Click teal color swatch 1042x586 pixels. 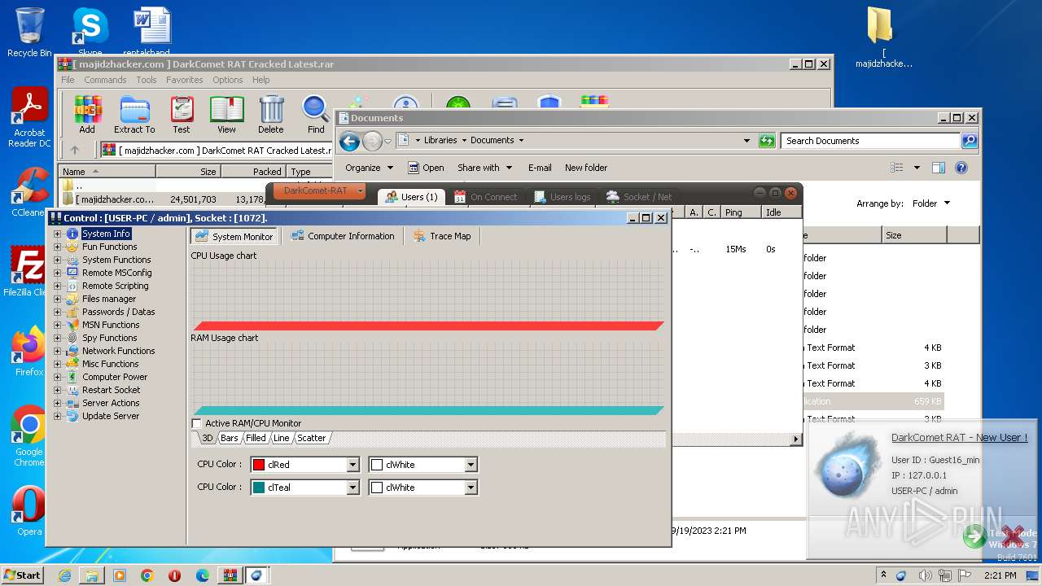pyautogui.click(x=259, y=488)
